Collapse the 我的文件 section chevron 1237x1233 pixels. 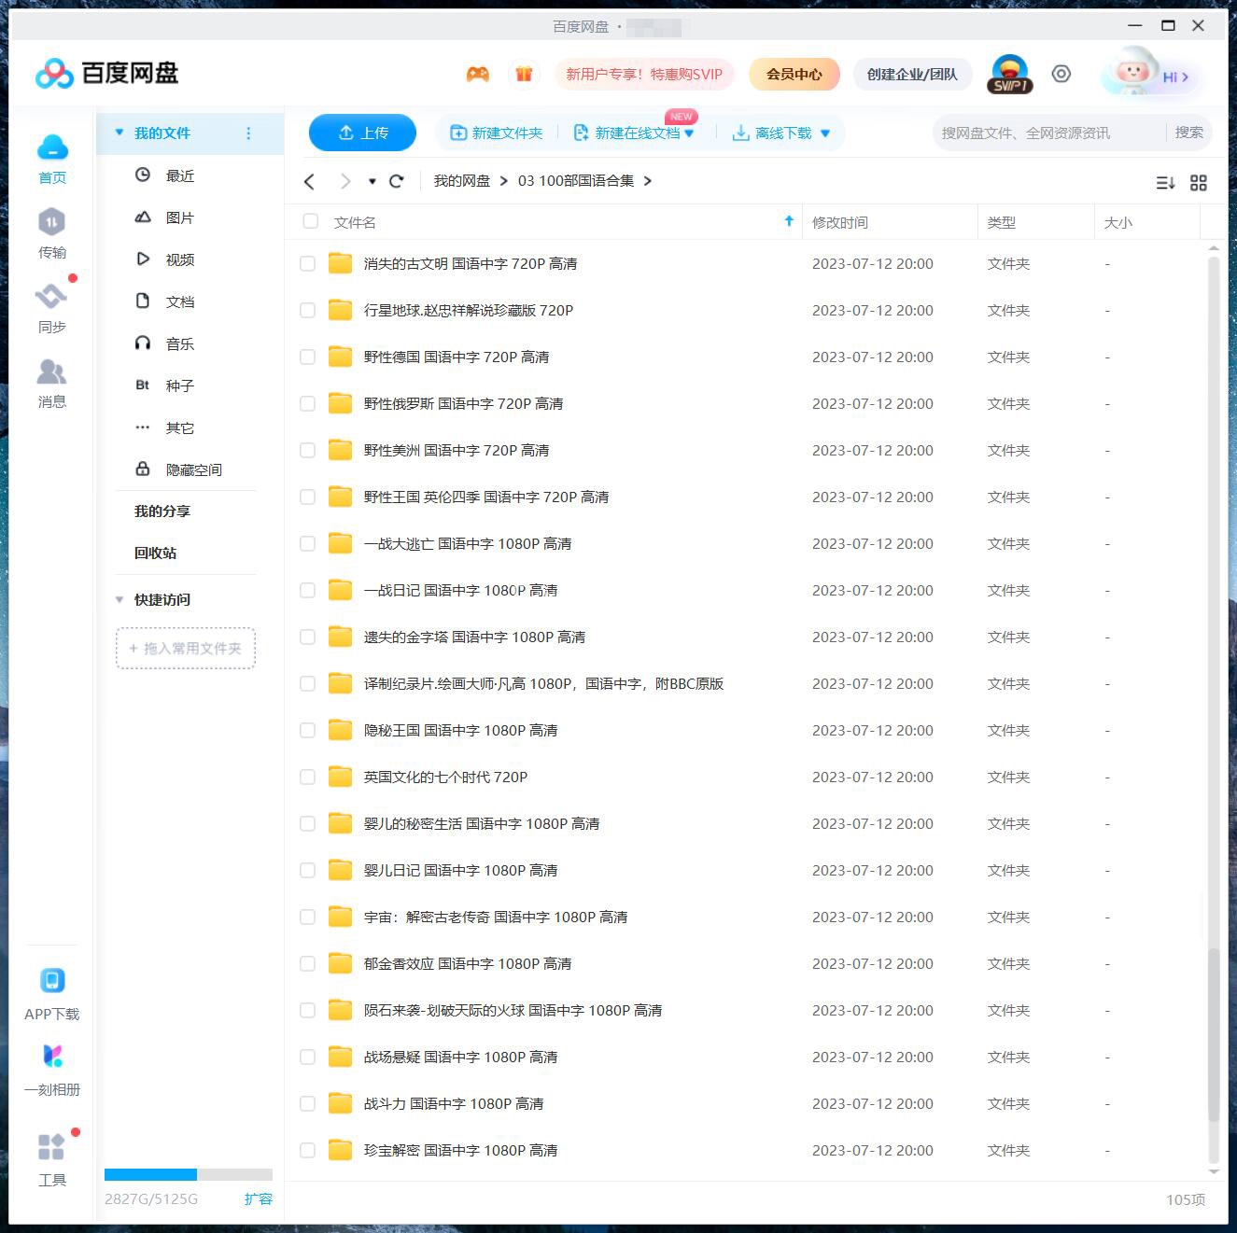[119, 133]
